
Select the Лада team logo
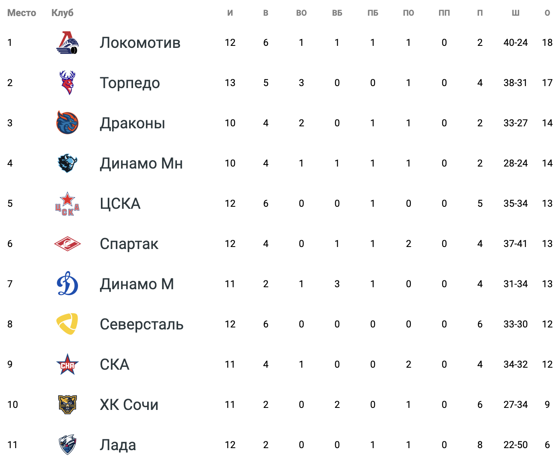tap(67, 445)
